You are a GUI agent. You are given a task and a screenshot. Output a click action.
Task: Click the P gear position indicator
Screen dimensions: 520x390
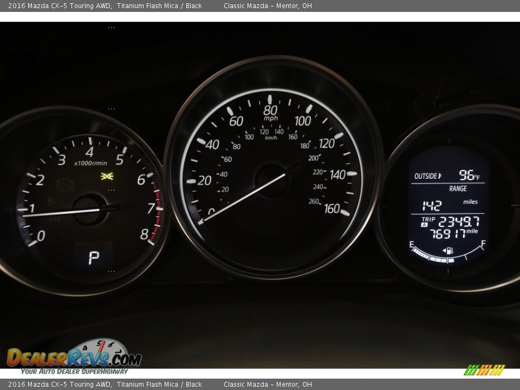pos(94,258)
